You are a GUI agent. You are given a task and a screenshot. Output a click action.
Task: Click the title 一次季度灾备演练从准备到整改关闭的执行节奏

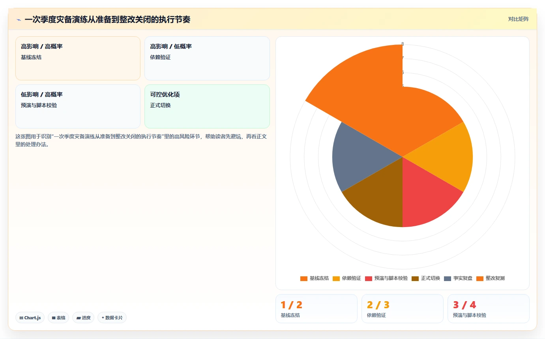(x=107, y=19)
